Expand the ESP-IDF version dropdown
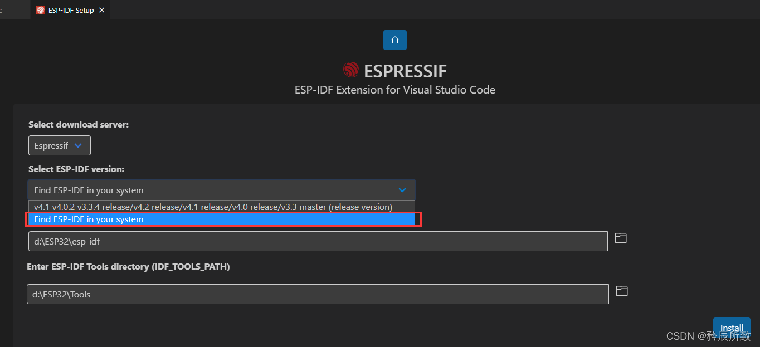 click(x=222, y=190)
